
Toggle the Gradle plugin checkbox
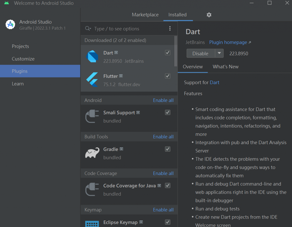[x=168, y=149]
